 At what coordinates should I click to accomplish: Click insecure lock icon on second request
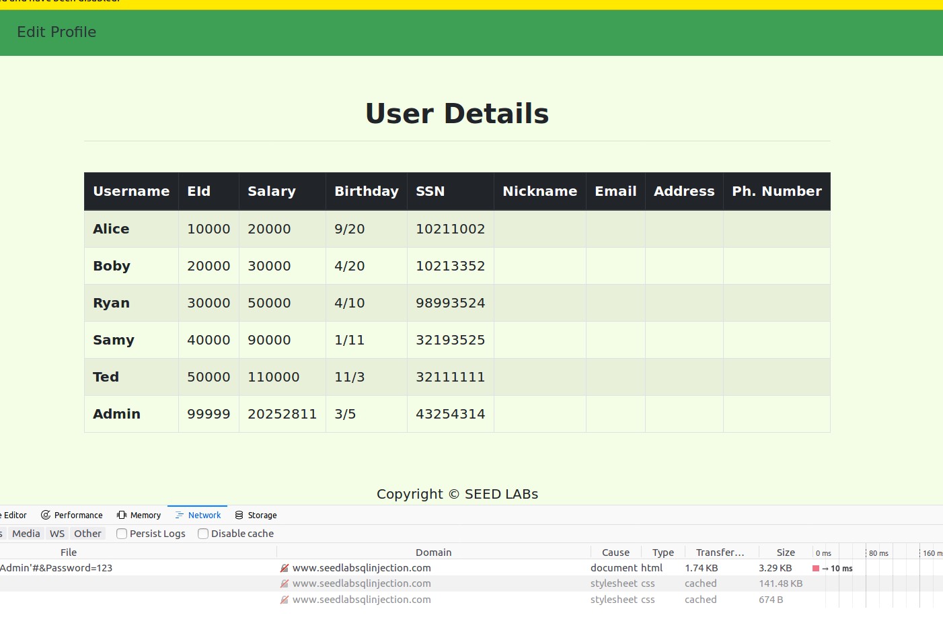click(x=285, y=583)
